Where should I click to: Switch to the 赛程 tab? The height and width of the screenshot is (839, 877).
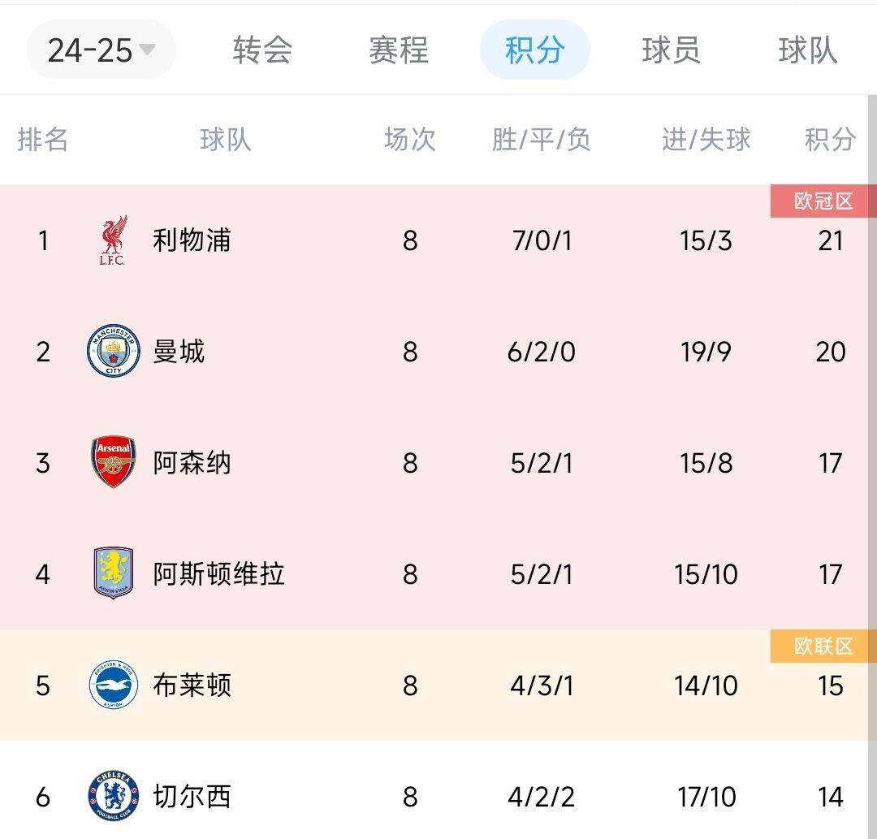coord(399,50)
